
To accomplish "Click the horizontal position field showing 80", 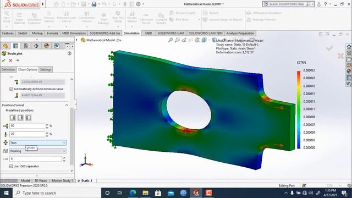I will coord(27,126).
